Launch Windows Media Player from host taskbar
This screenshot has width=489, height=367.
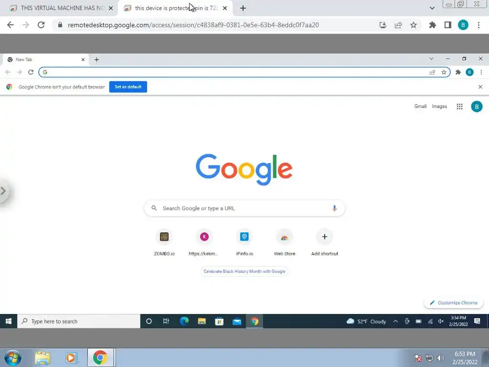coord(71,357)
